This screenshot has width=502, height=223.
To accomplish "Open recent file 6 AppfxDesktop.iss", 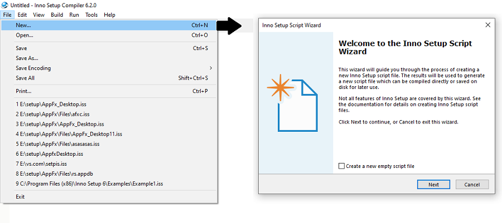I will tap(109, 154).
